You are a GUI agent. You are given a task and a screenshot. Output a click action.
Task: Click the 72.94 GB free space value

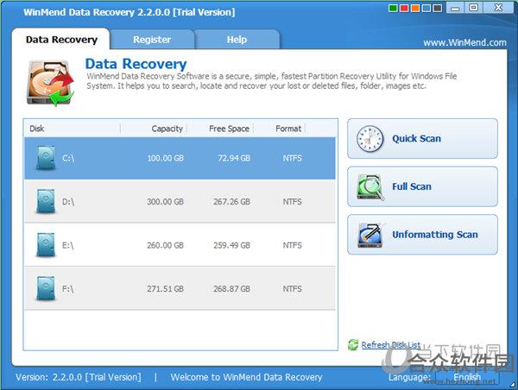click(x=234, y=159)
